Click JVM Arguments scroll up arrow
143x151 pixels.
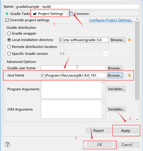103,103
